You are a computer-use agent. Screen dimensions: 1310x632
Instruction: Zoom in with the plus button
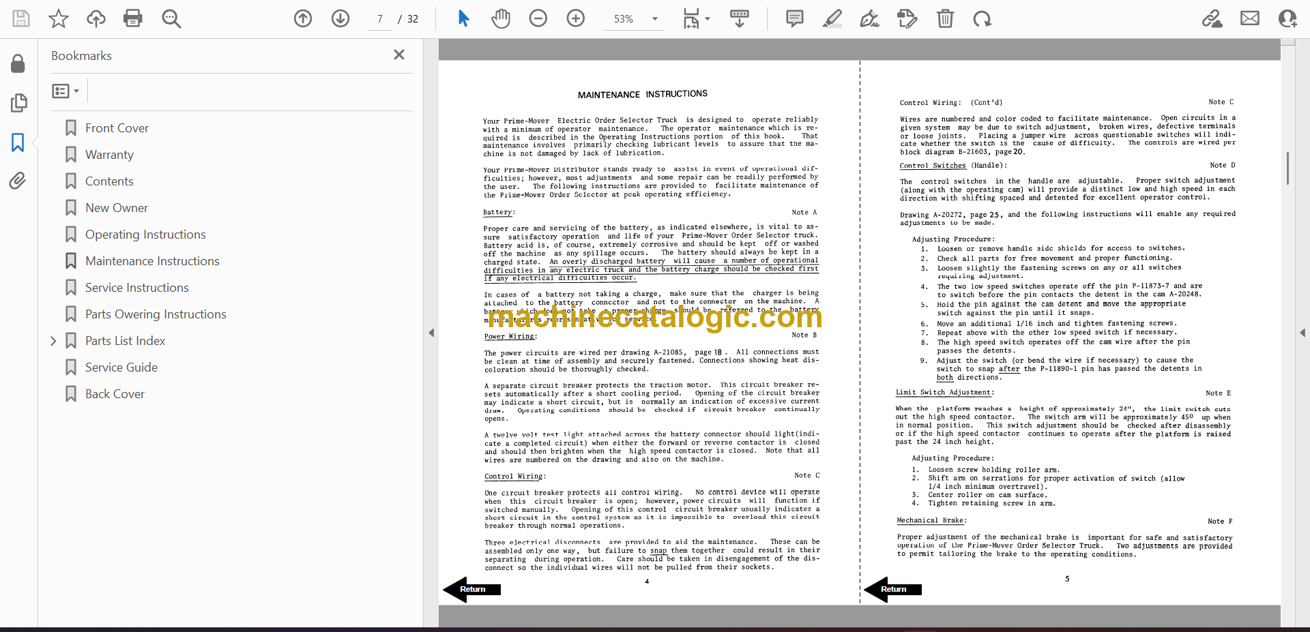[x=576, y=18]
